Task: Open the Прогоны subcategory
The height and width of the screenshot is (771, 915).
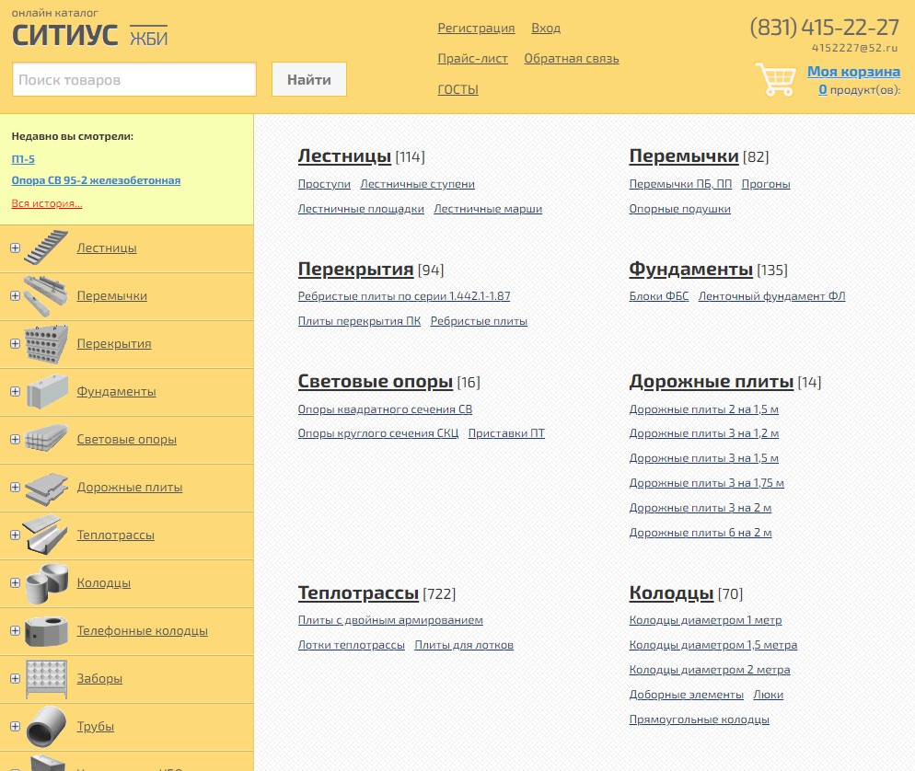Action: [x=766, y=184]
